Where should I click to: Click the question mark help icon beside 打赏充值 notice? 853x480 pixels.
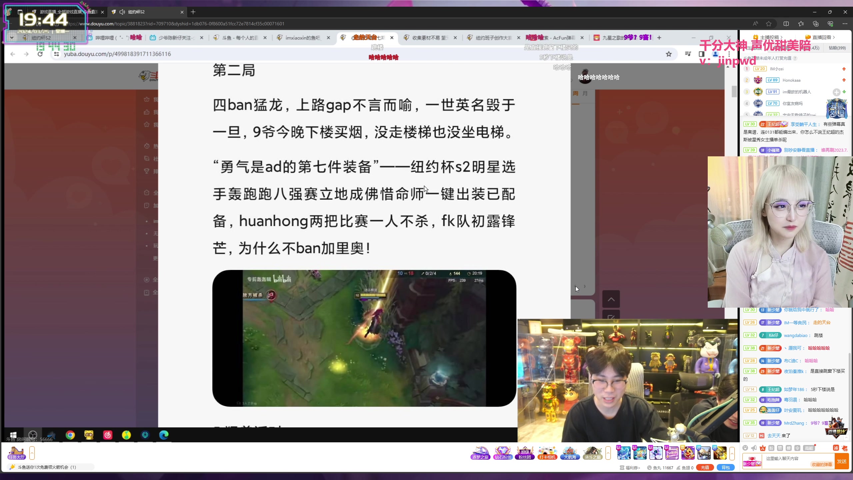pyautogui.click(x=795, y=58)
